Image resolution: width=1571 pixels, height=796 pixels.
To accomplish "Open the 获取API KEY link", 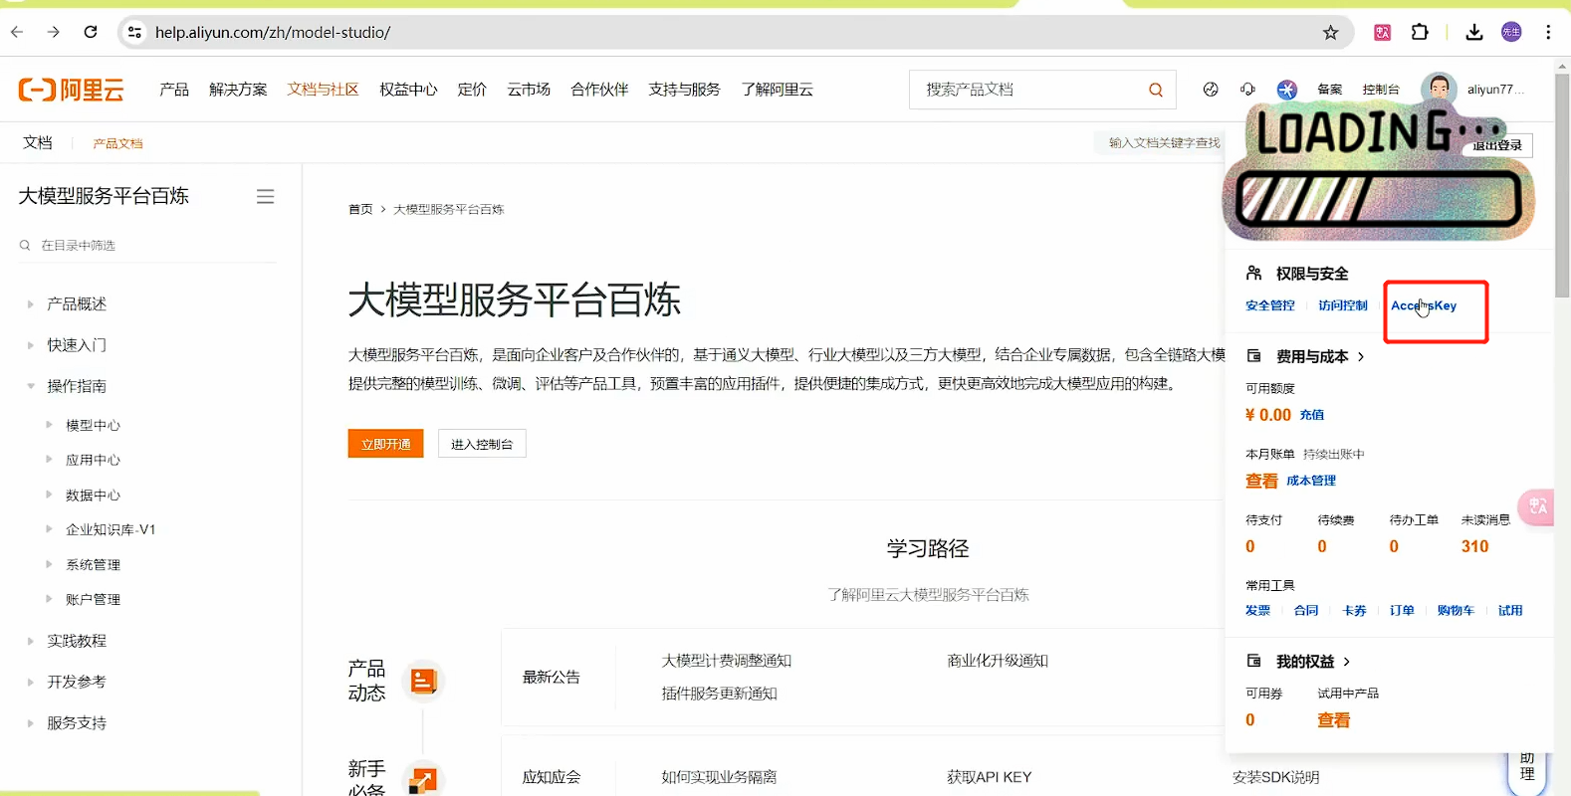I will 990,777.
